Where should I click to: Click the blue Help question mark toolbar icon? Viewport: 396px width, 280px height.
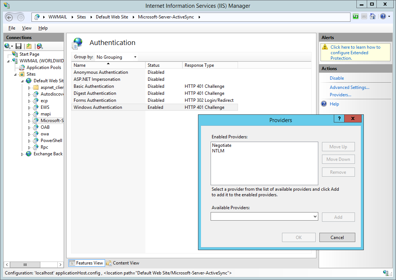(383, 17)
